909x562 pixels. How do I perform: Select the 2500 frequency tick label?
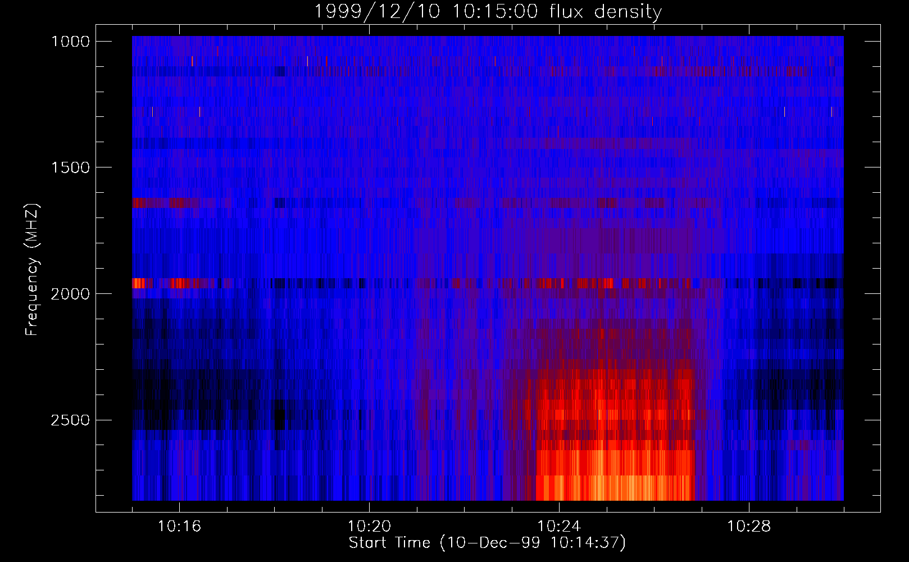coord(70,420)
